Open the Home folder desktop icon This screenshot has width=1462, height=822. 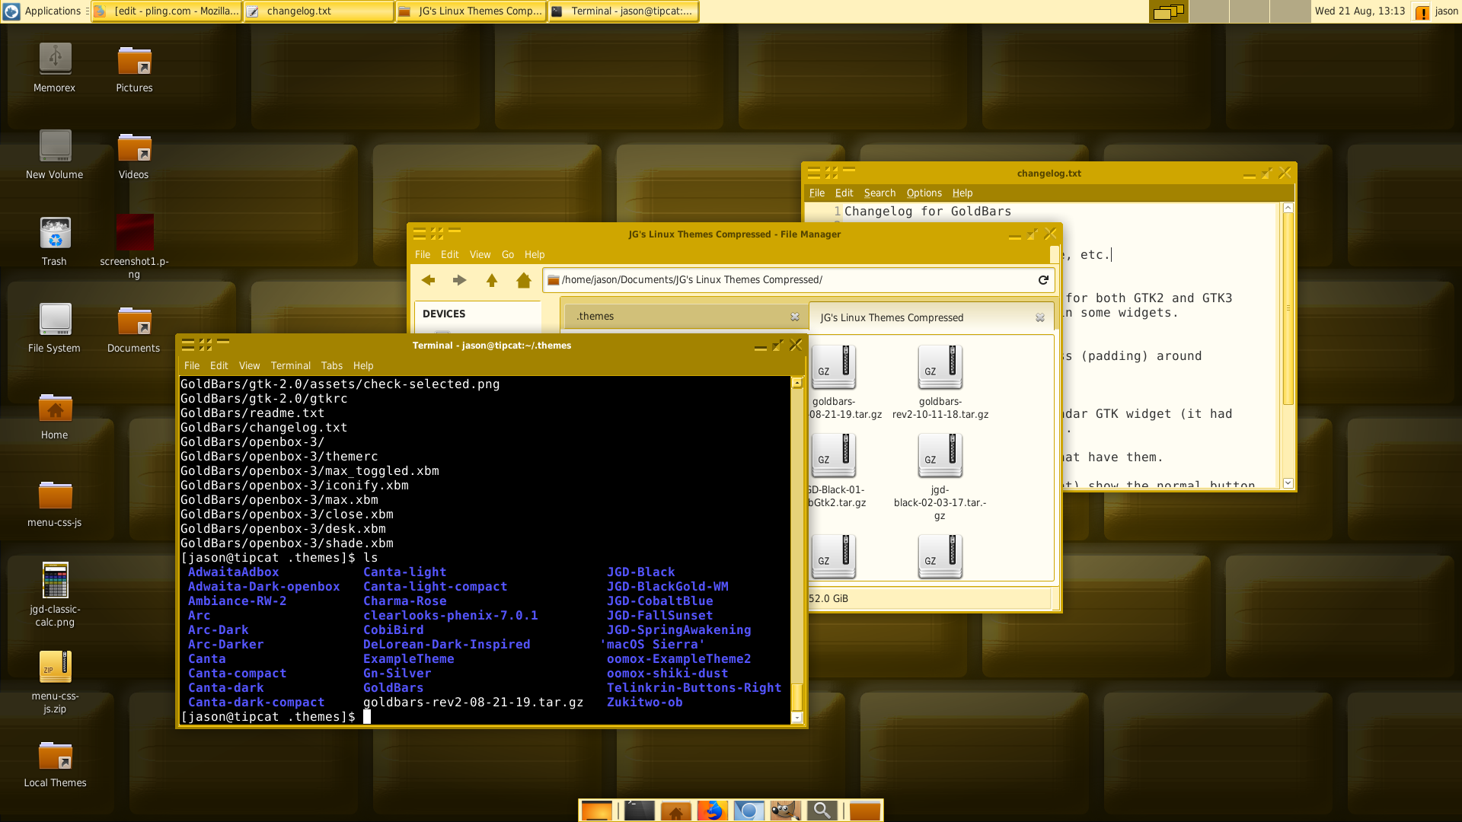(55, 407)
